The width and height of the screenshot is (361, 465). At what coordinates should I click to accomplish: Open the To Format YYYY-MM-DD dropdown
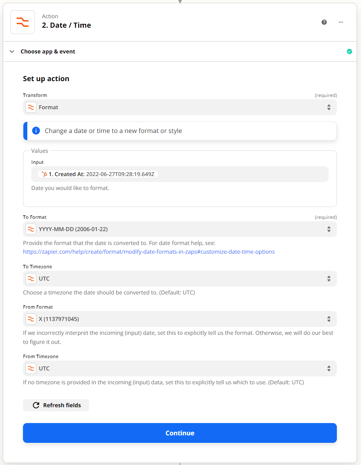click(180, 229)
